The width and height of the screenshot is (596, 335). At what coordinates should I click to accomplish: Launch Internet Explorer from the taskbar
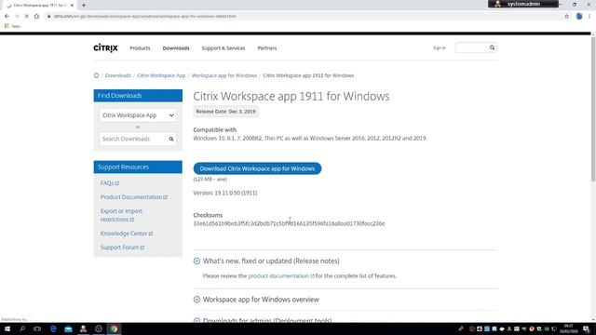tap(53, 328)
